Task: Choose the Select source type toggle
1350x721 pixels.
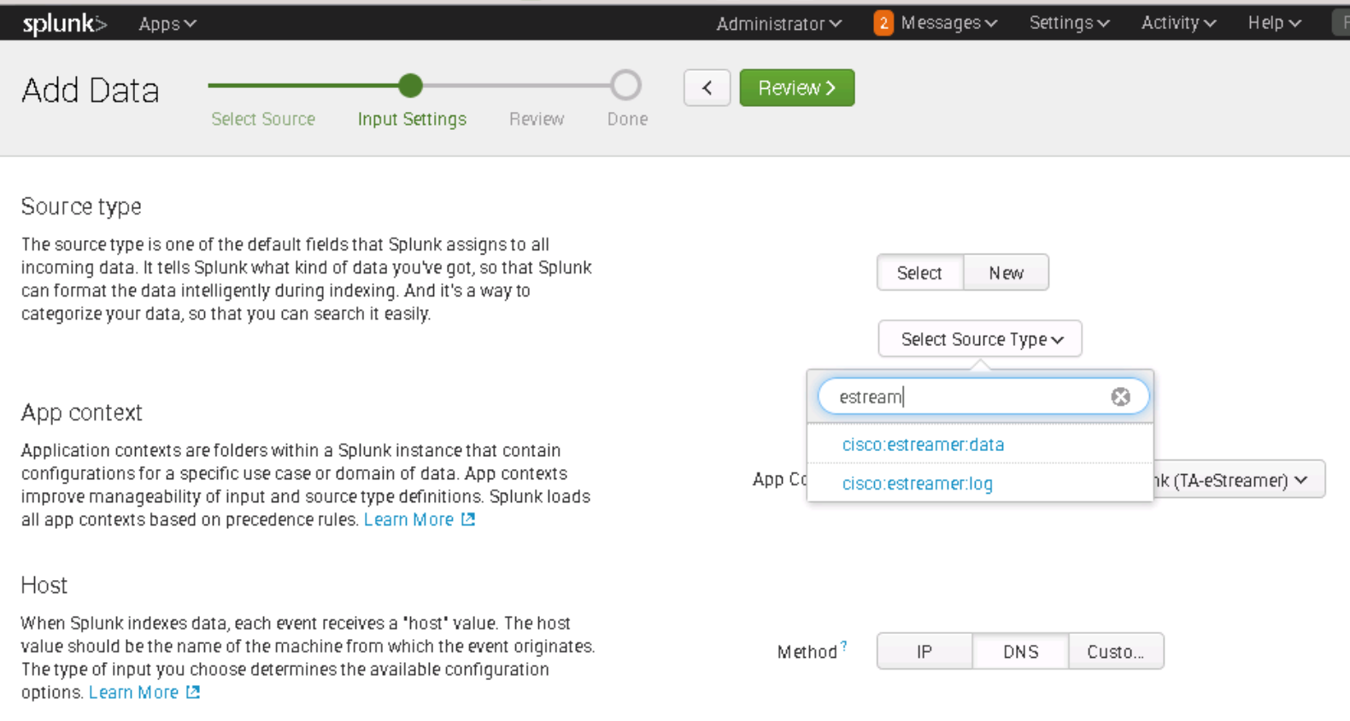Action: click(919, 273)
